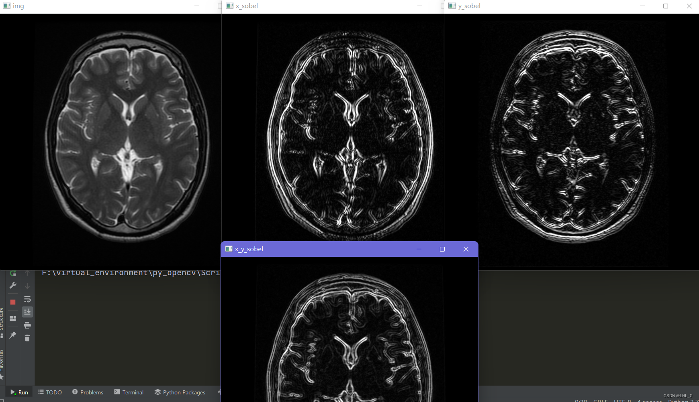The width and height of the screenshot is (699, 402).
Task: Minimize the y_sobel window
Action: click(642, 6)
